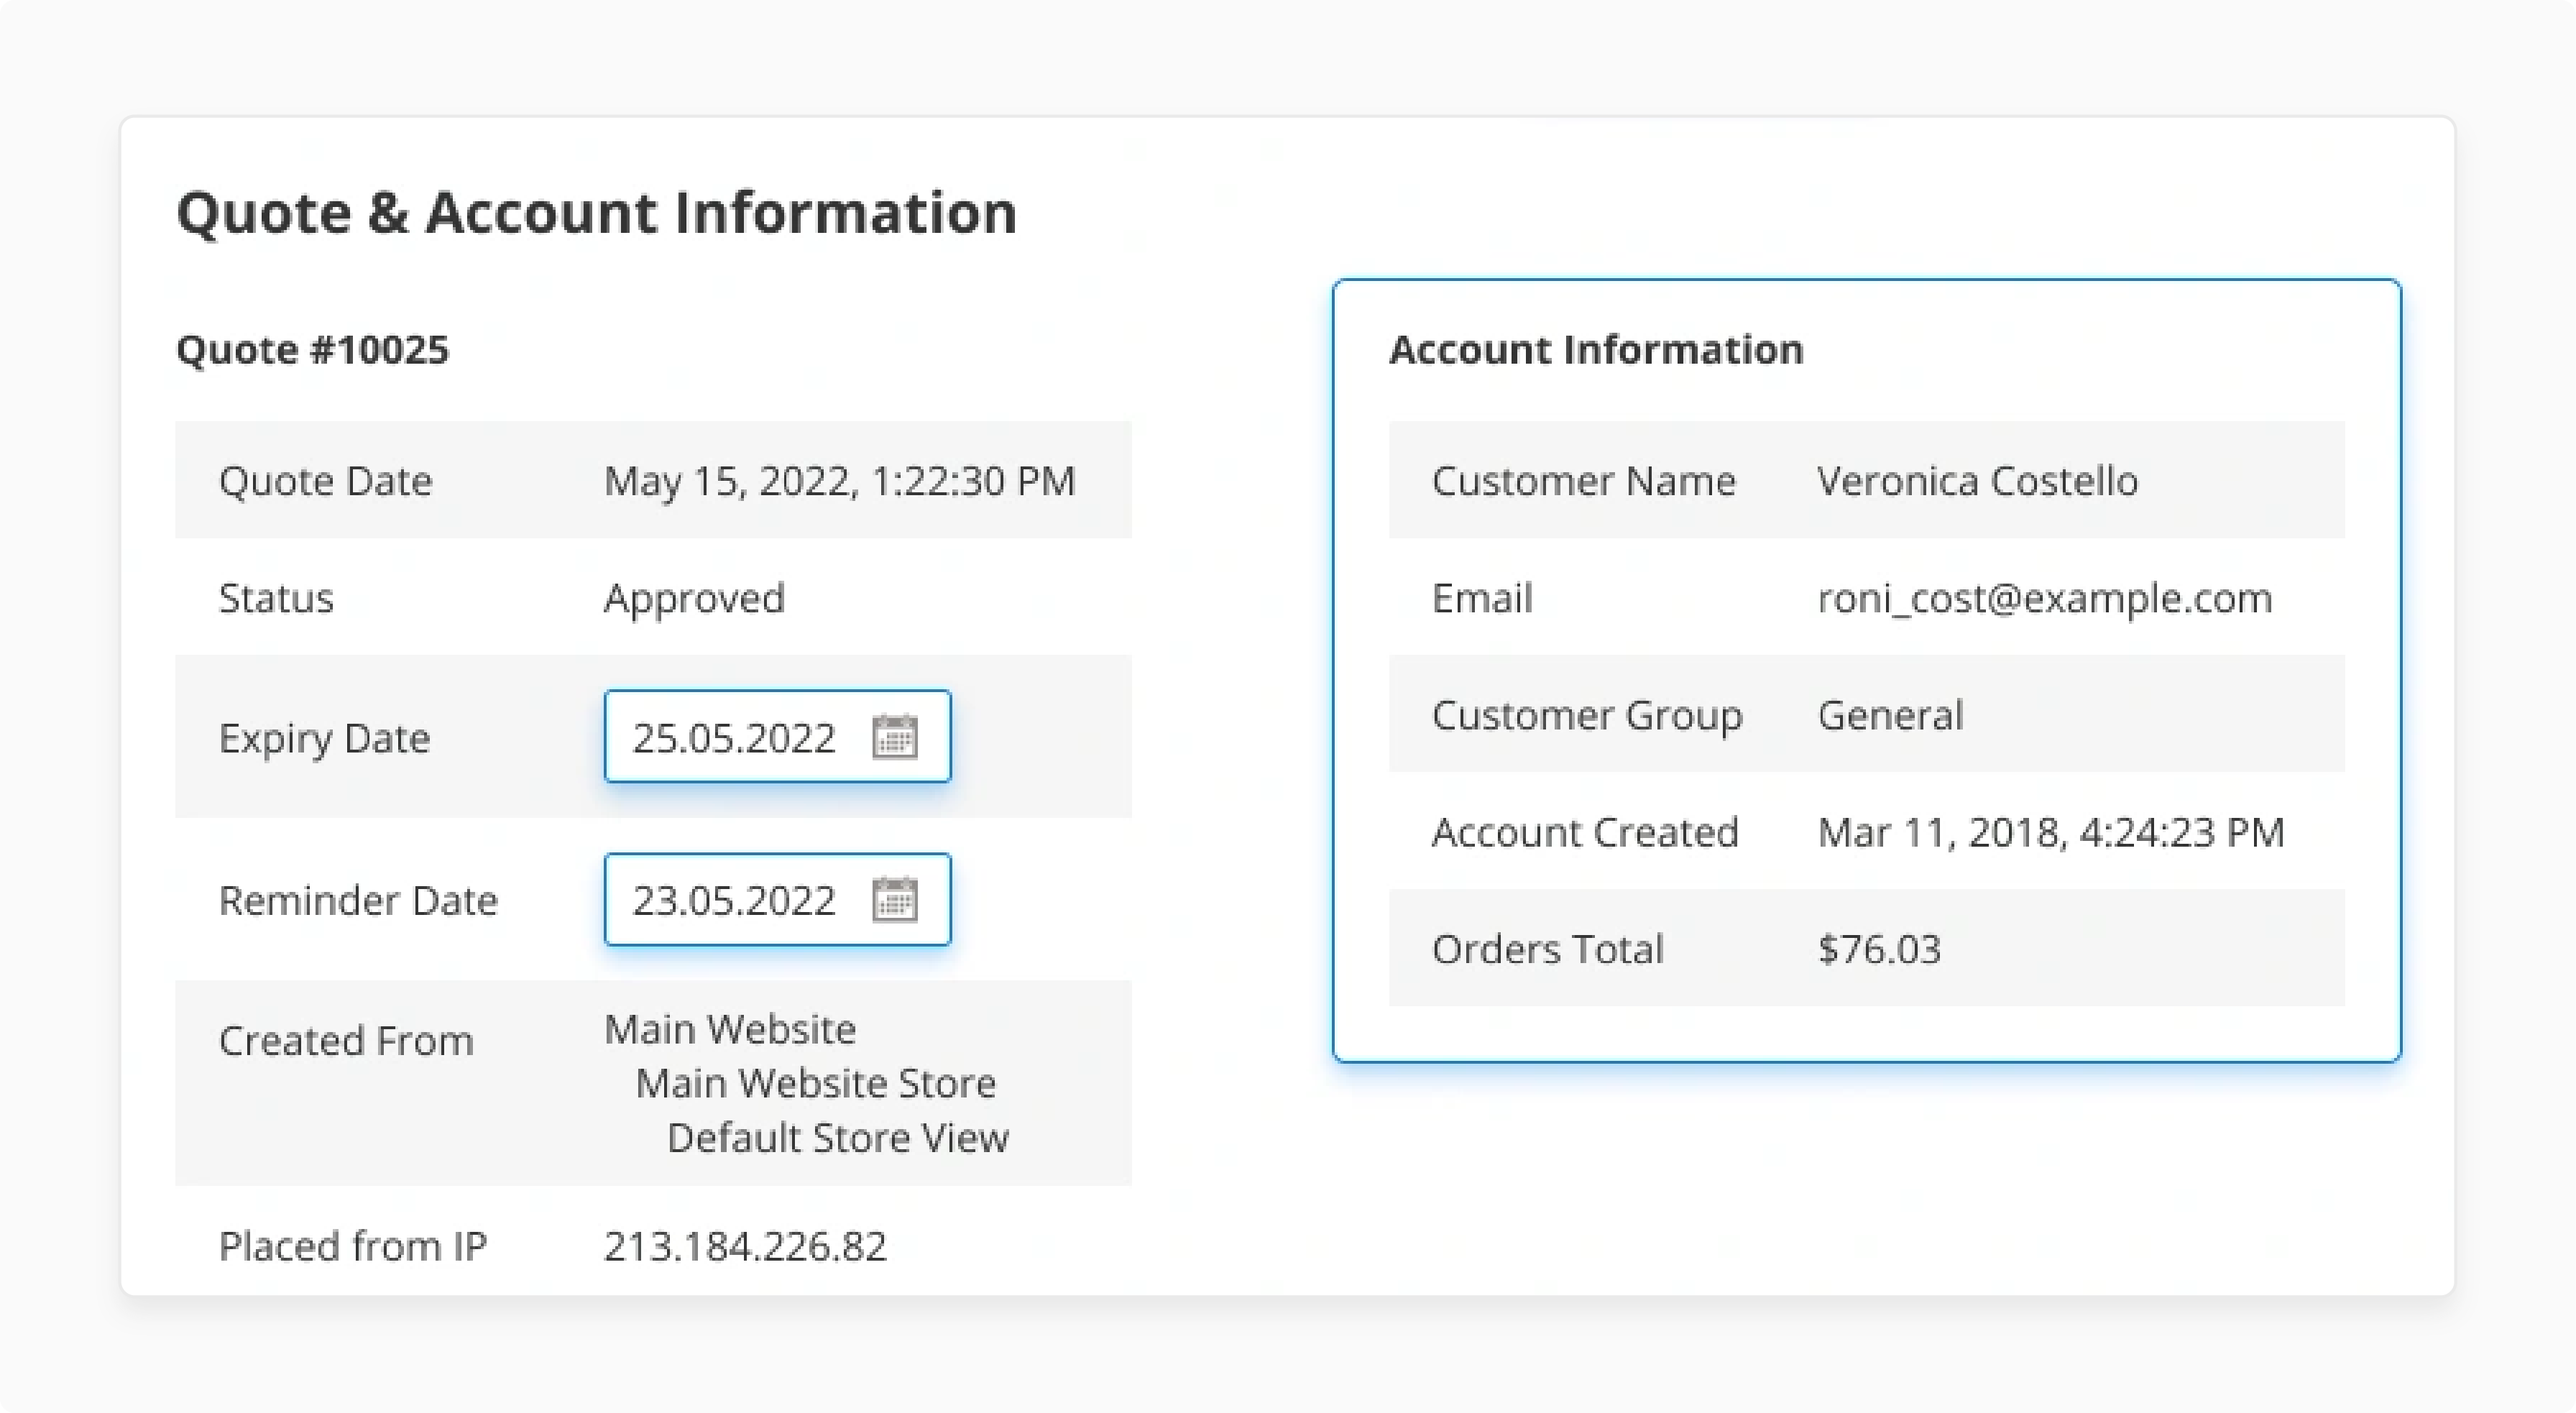This screenshot has height=1413, width=2576.
Task: Select the Main Website text
Action: pos(730,1029)
